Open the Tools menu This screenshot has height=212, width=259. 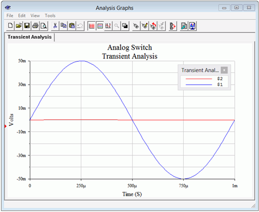click(x=50, y=16)
